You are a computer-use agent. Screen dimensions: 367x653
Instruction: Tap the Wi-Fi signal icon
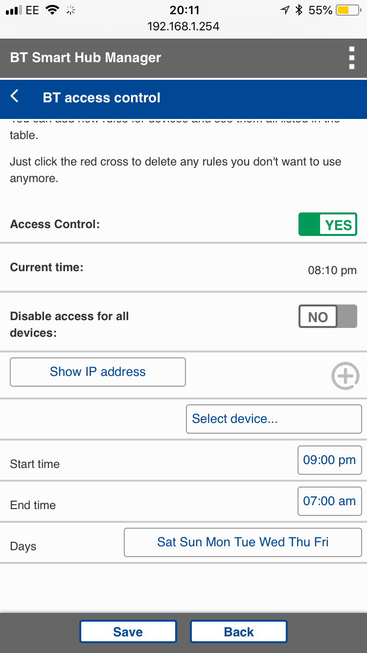pos(52,10)
